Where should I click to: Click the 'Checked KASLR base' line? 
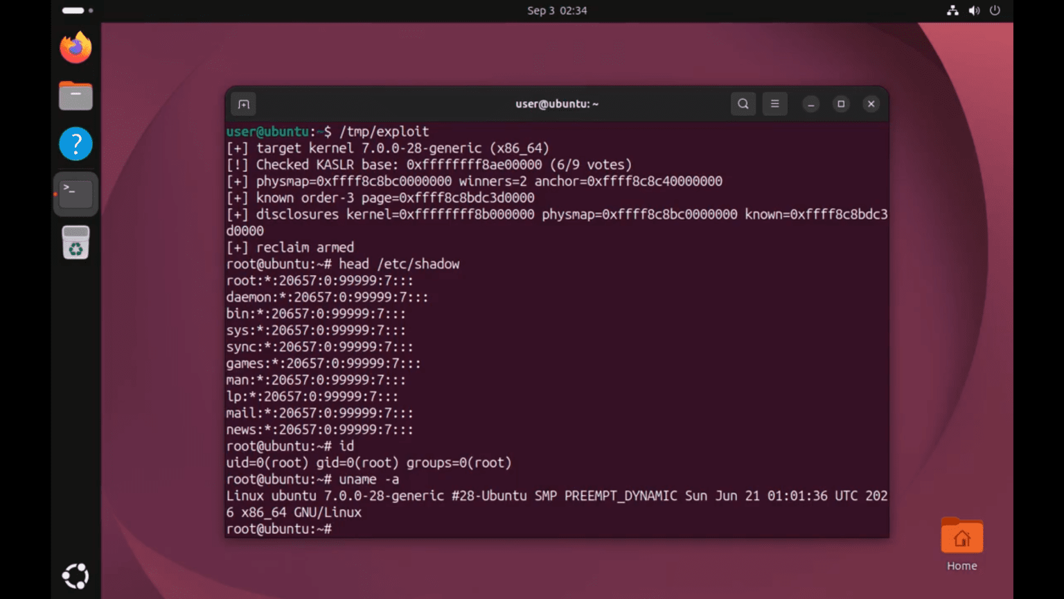[x=429, y=165]
